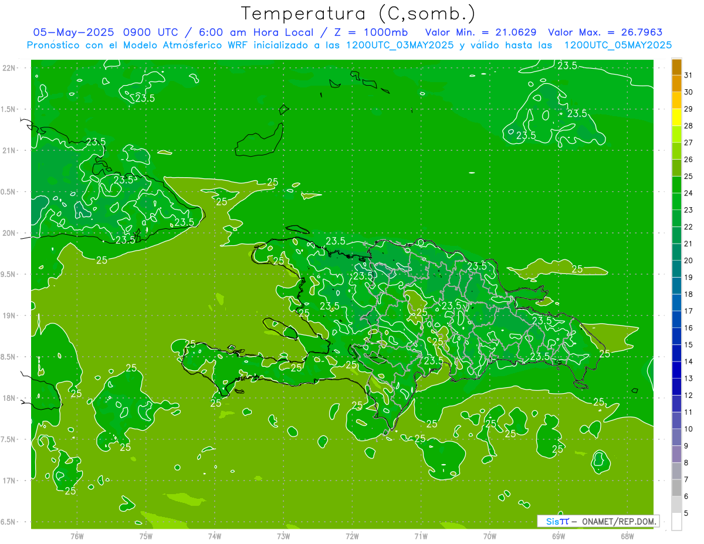Click valid-until time '1200UTC_05MAY2025'
Viewport: 704px width, 544px height.
(x=618, y=45)
